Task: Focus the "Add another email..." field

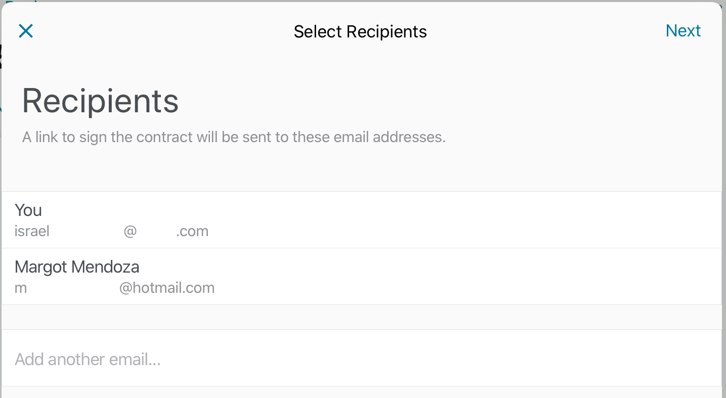Action: [88, 359]
